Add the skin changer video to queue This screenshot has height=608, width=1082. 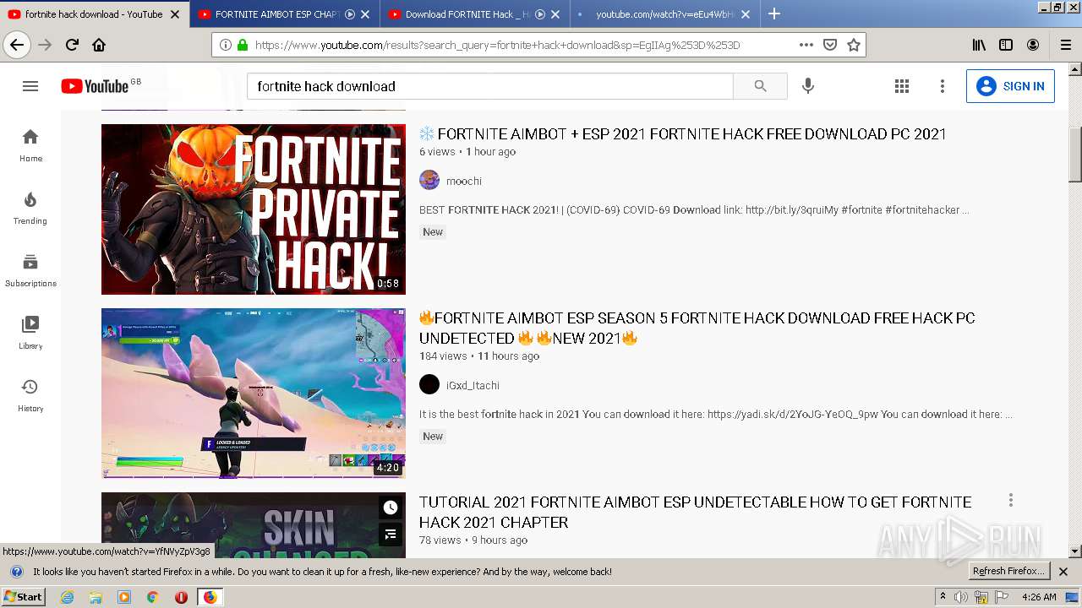click(390, 534)
